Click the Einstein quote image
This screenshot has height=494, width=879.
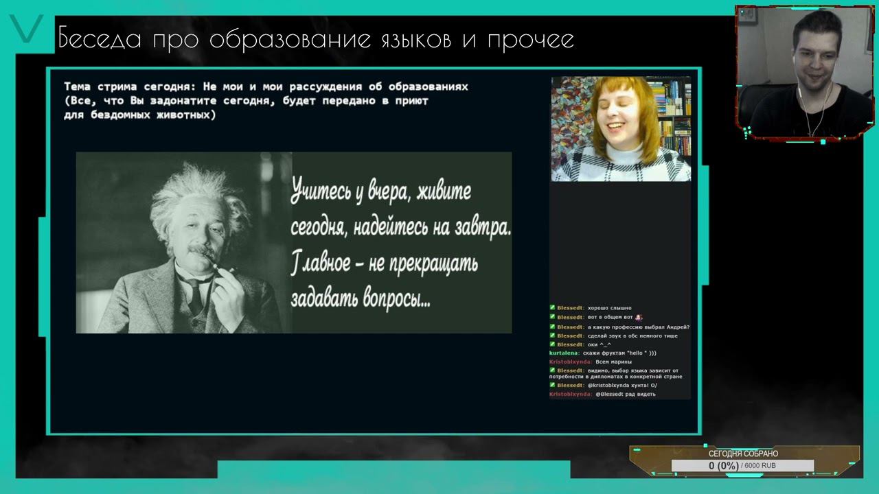point(293,243)
